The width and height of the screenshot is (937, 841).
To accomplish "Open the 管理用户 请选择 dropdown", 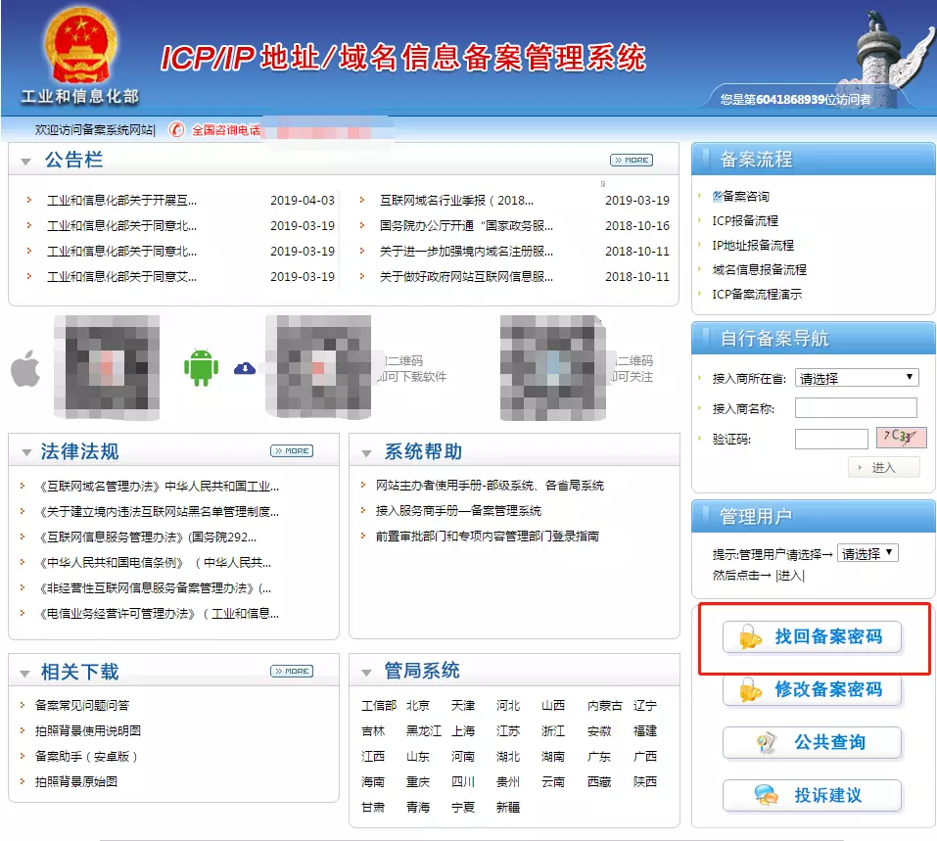I will pos(867,553).
